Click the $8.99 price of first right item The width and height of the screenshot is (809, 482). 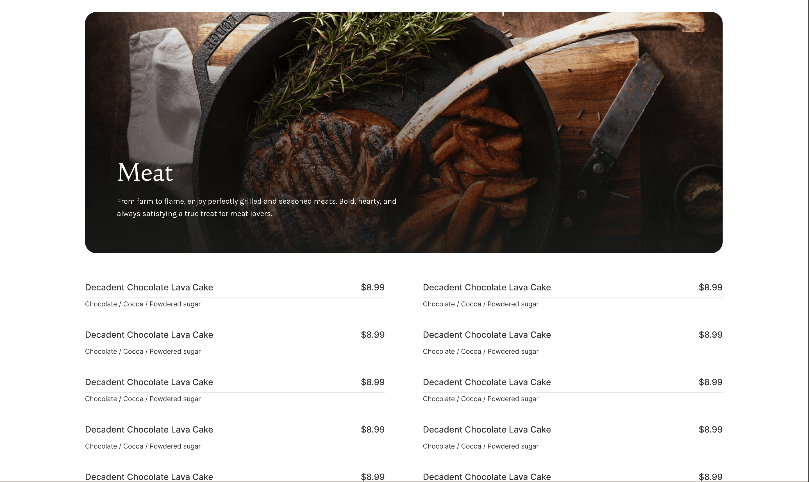coord(711,287)
